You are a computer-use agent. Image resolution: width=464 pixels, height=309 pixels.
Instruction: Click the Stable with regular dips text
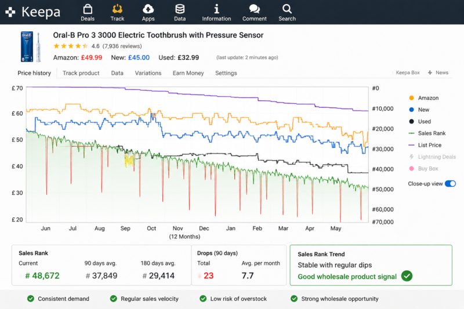click(x=335, y=265)
